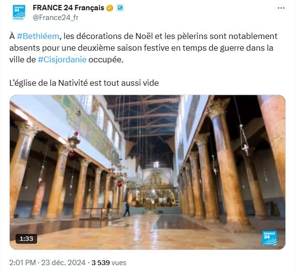Click the line L'église de la Nativité est tout aussi vide
This screenshot has width=301, height=272.
(x=84, y=83)
